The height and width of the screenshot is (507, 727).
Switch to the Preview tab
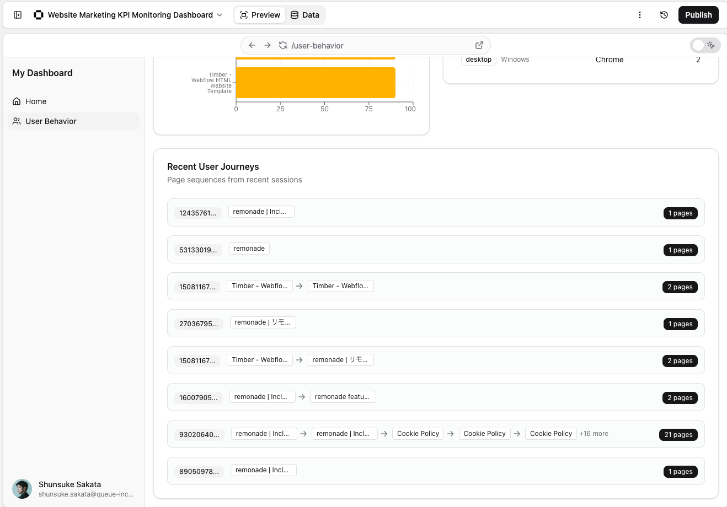260,15
